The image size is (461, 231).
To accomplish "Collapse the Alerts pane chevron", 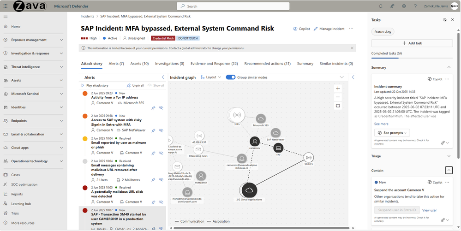I will tap(163, 77).
